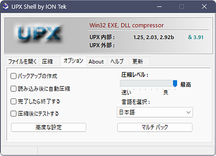Toggle 読み込み後に自動圧縮 checkbox
The image size is (216, 156).
(14, 89)
